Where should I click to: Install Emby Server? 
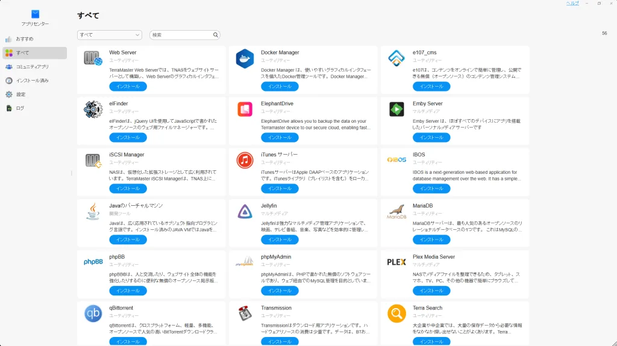point(431,138)
